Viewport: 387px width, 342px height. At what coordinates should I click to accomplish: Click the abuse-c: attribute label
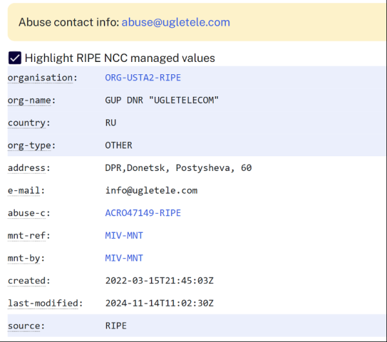tap(29, 213)
